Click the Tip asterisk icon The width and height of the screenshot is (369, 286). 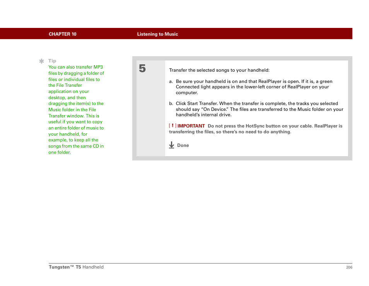tap(41, 61)
